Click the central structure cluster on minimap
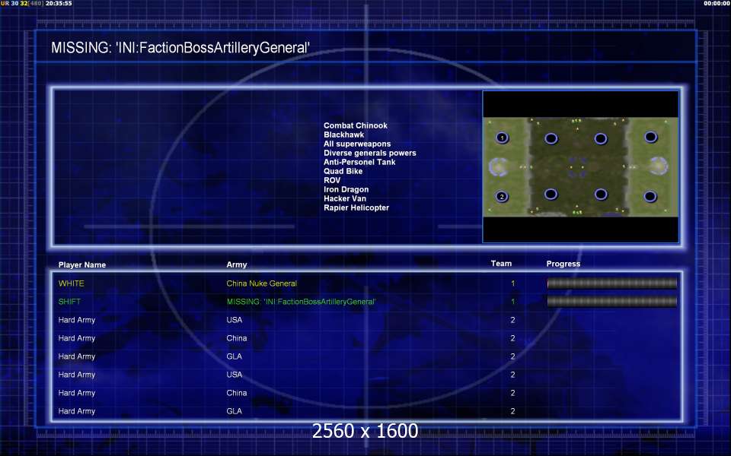The image size is (731, 456). tap(577, 167)
